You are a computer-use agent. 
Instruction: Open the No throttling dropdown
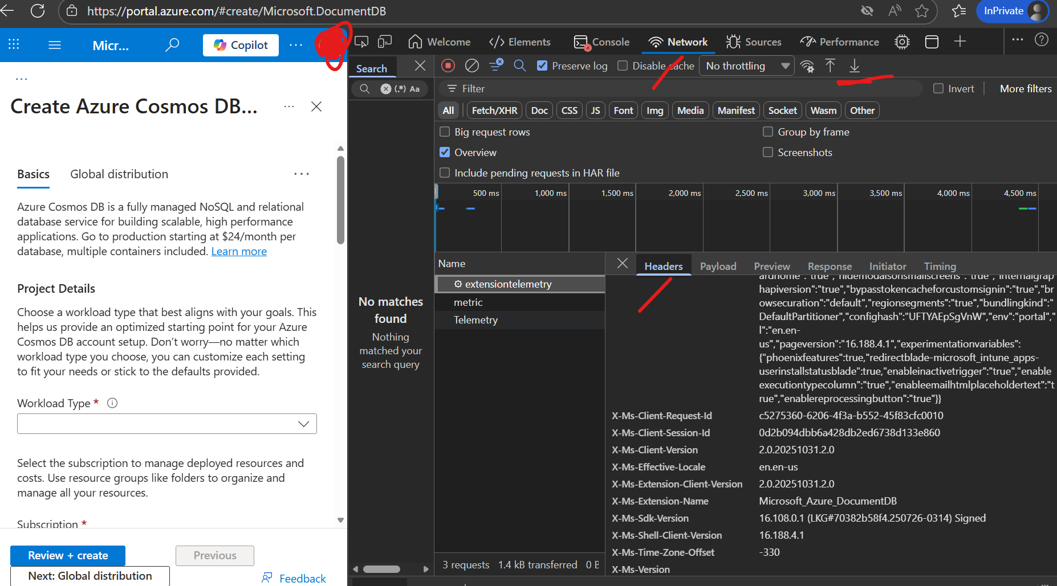[747, 66]
